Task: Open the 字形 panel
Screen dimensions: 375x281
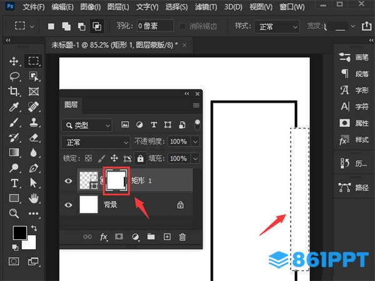Action: click(354, 91)
